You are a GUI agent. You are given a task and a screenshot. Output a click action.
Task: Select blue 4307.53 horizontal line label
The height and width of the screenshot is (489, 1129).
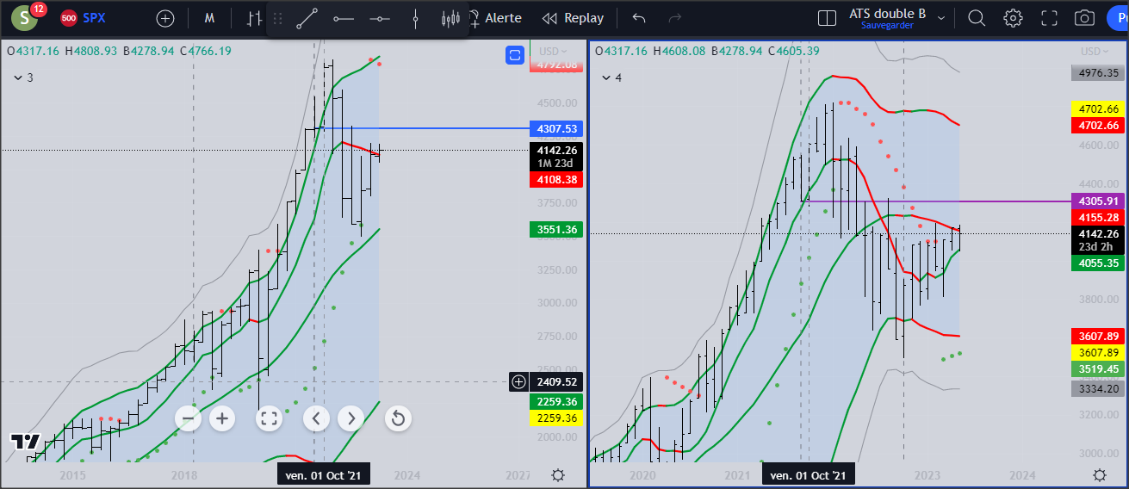pos(558,128)
